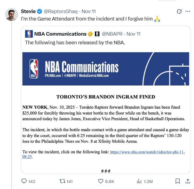View analytics via the 1.2M views icon

pyautogui.click(x=139, y=181)
